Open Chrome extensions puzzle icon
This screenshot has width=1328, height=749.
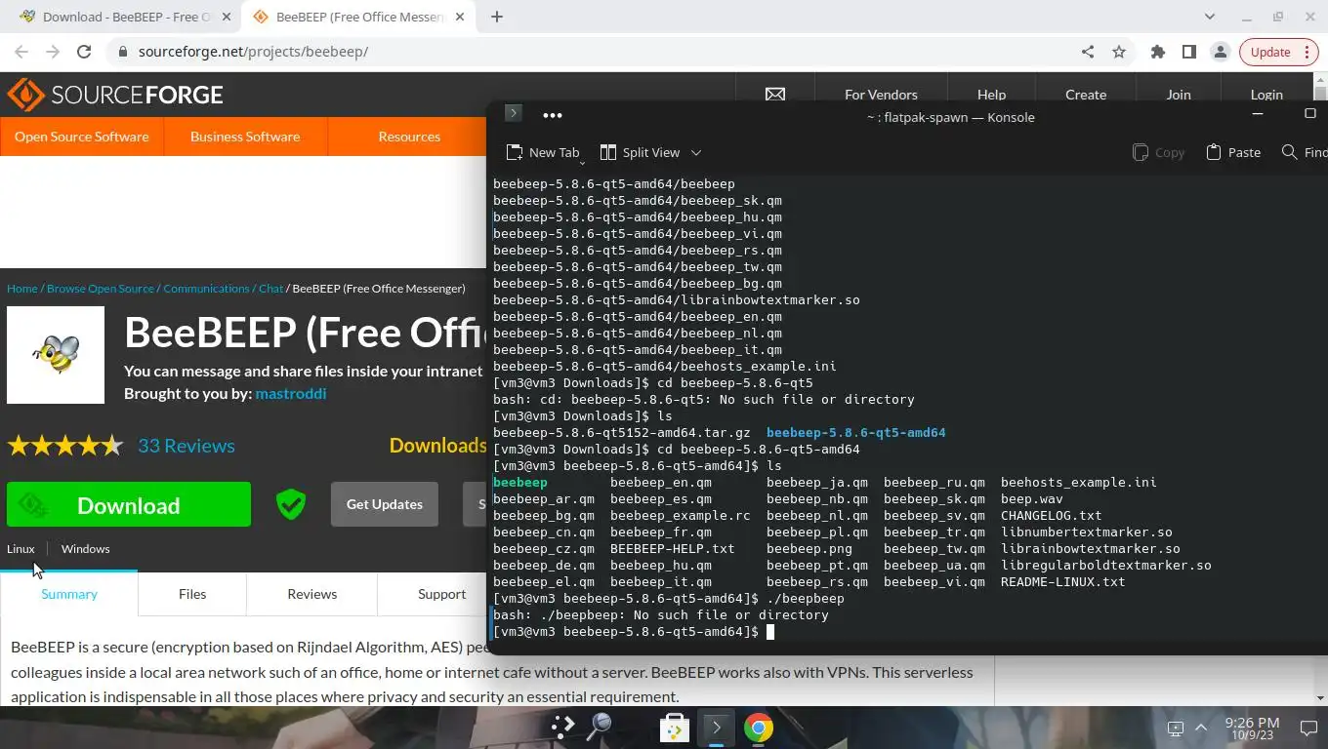(1158, 52)
